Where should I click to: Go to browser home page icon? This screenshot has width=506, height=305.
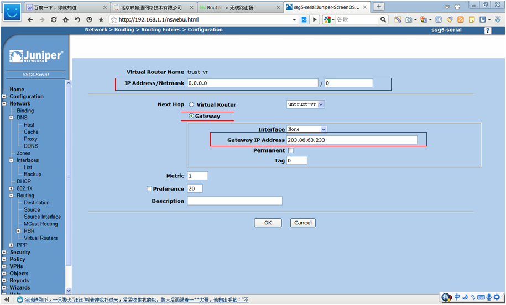tap(66, 19)
